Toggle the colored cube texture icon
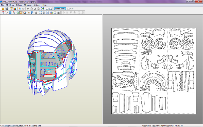203x127 pixels. (15, 9)
